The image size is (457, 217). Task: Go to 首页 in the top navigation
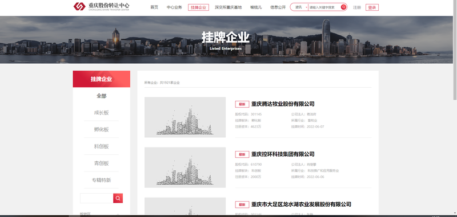pos(154,7)
